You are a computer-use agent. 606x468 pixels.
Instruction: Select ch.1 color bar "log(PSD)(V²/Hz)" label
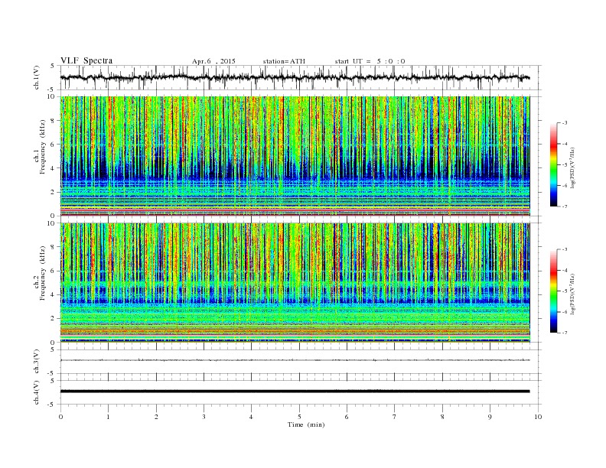(x=573, y=167)
